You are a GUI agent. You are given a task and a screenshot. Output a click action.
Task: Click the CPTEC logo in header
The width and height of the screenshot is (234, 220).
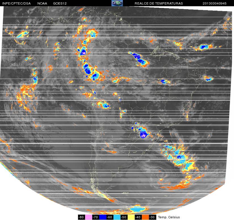point(117,3)
